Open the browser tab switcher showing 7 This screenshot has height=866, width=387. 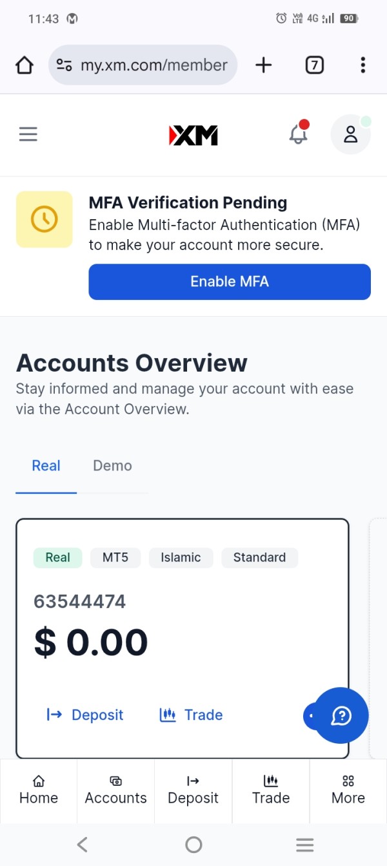[314, 65]
